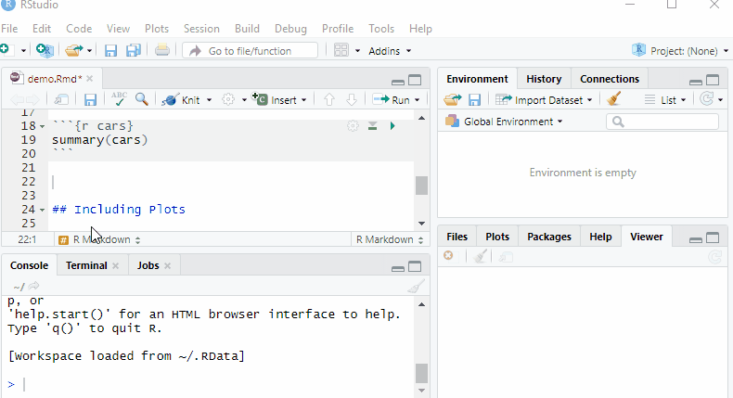This screenshot has height=398, width=733.
Task: Open the File menu
Action: [x=9, y=29]
